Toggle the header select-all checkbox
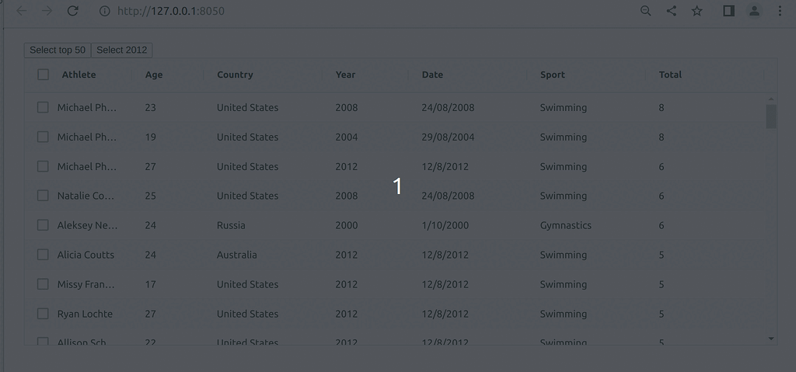This screenshot has height=372, width=796. [44, 75]
